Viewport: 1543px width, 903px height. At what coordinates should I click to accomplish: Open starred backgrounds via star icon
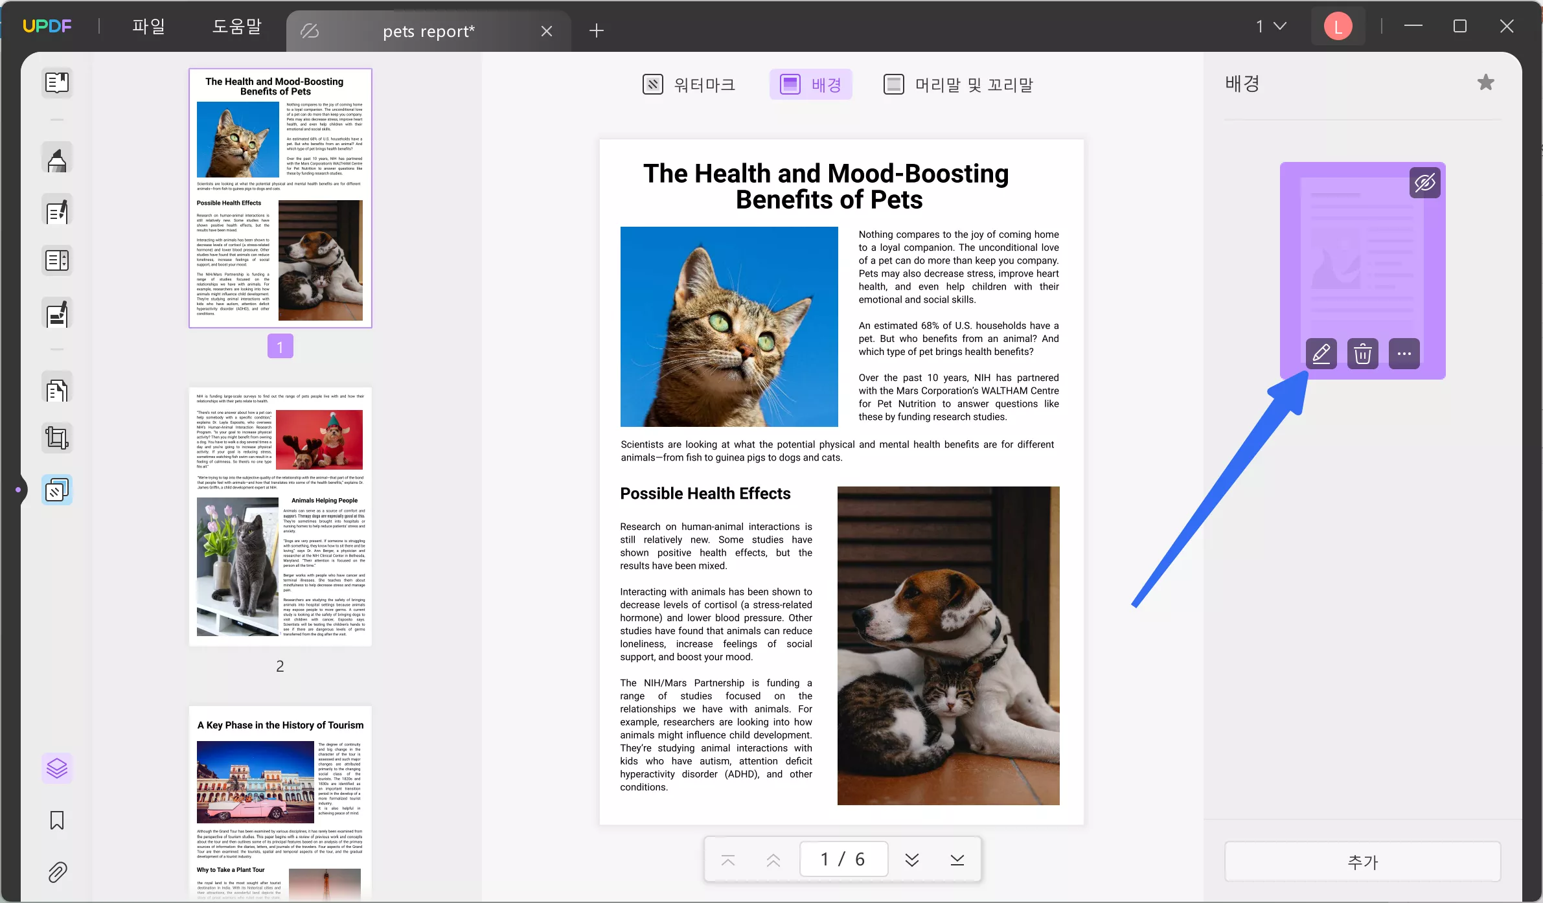click(x=1486, y=83)
